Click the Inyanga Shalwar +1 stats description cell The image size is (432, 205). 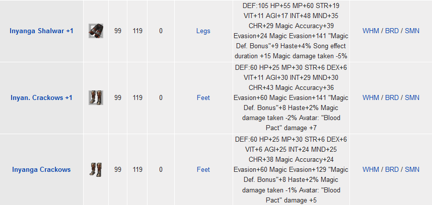291,31
